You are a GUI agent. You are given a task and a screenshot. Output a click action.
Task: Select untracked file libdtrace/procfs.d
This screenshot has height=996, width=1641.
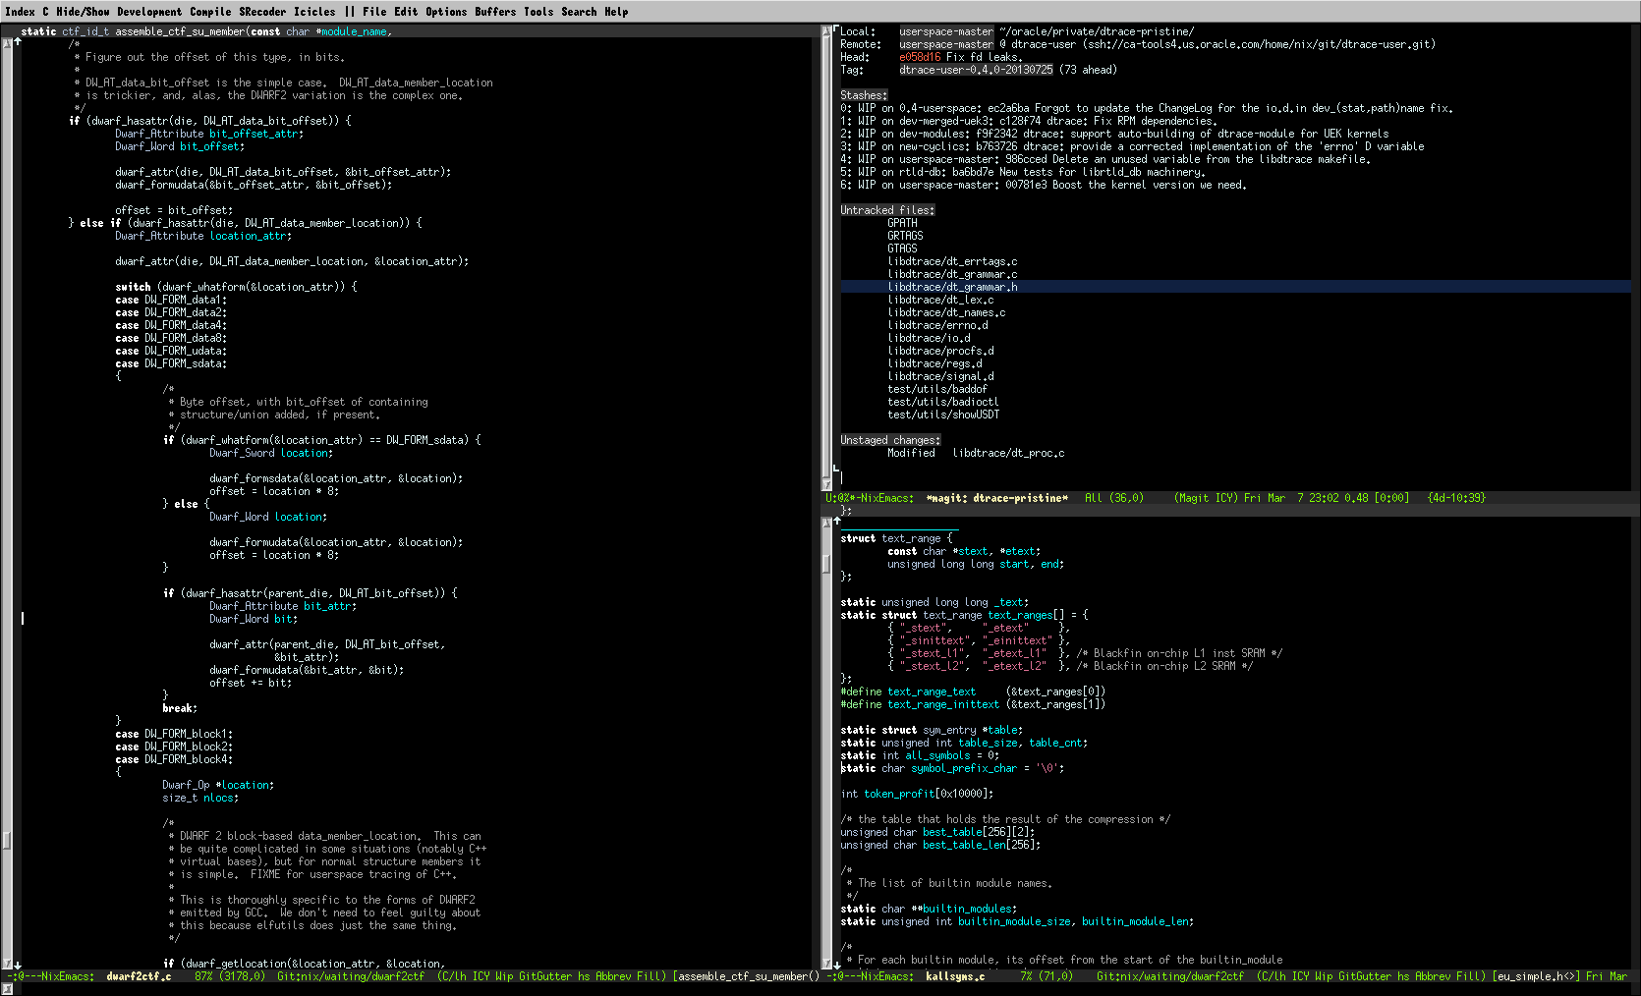(940, 351)
